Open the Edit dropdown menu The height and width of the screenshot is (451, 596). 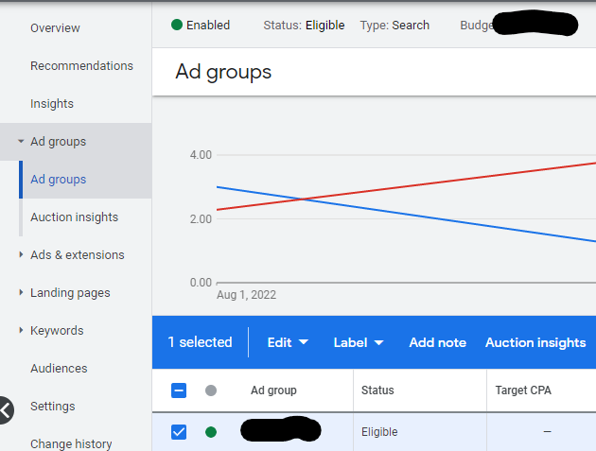(x=288, y=342)
